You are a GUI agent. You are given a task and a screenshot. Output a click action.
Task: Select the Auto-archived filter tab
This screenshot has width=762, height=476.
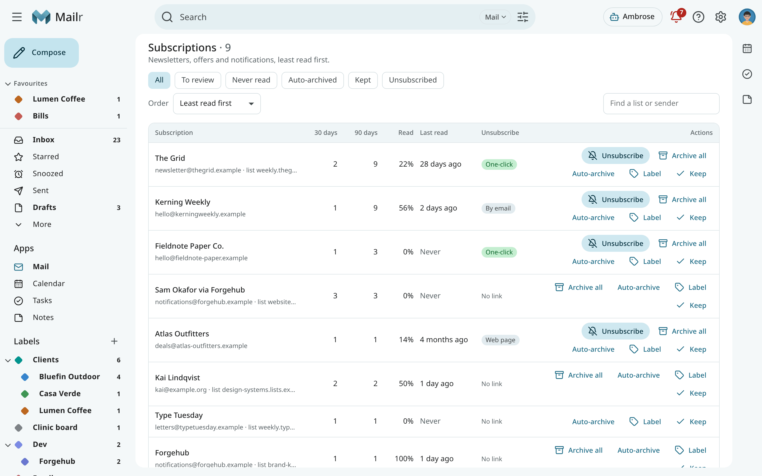tap(312, 80)
